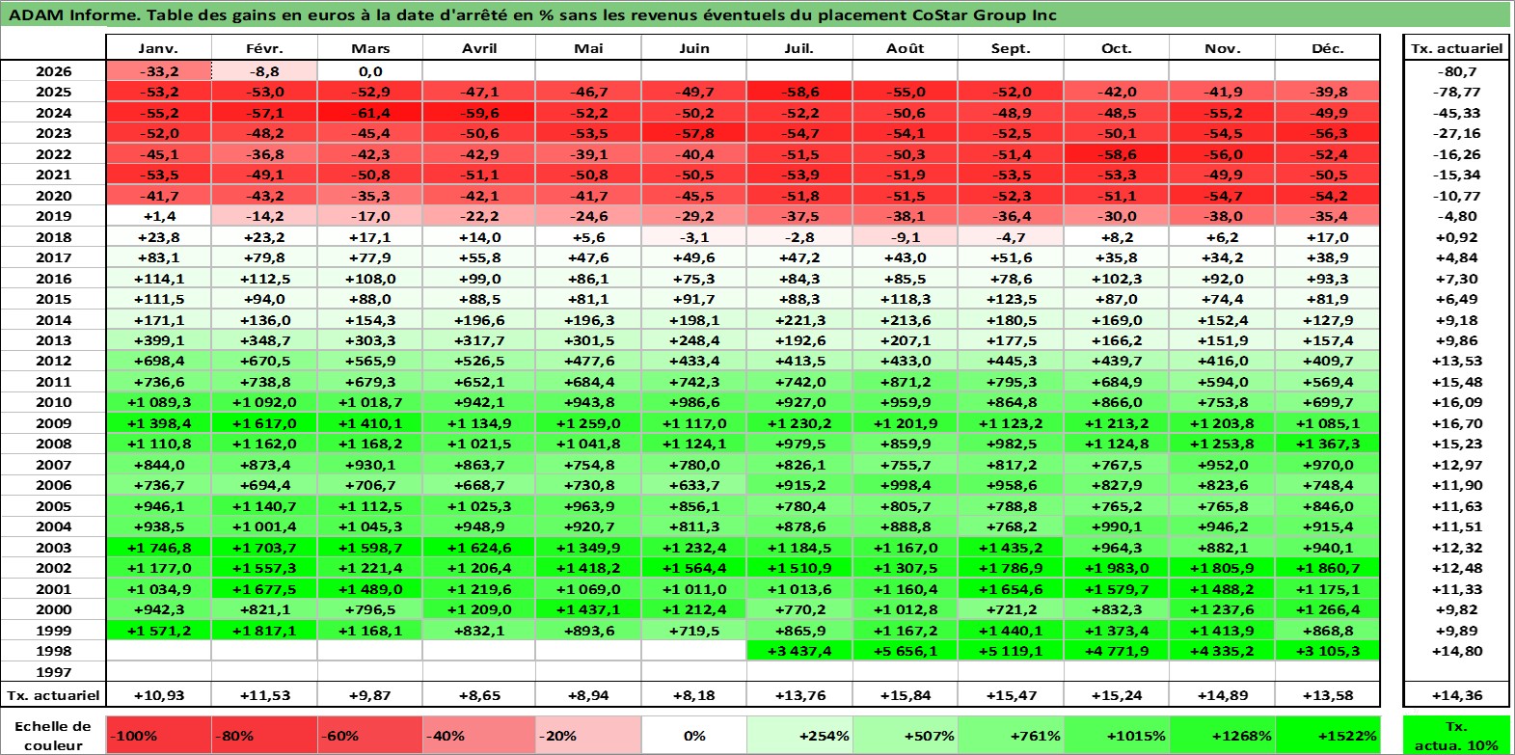This screenshot has width=1515, height=755.
Task: Click the 1998 year row label
Action: [53, 651]
